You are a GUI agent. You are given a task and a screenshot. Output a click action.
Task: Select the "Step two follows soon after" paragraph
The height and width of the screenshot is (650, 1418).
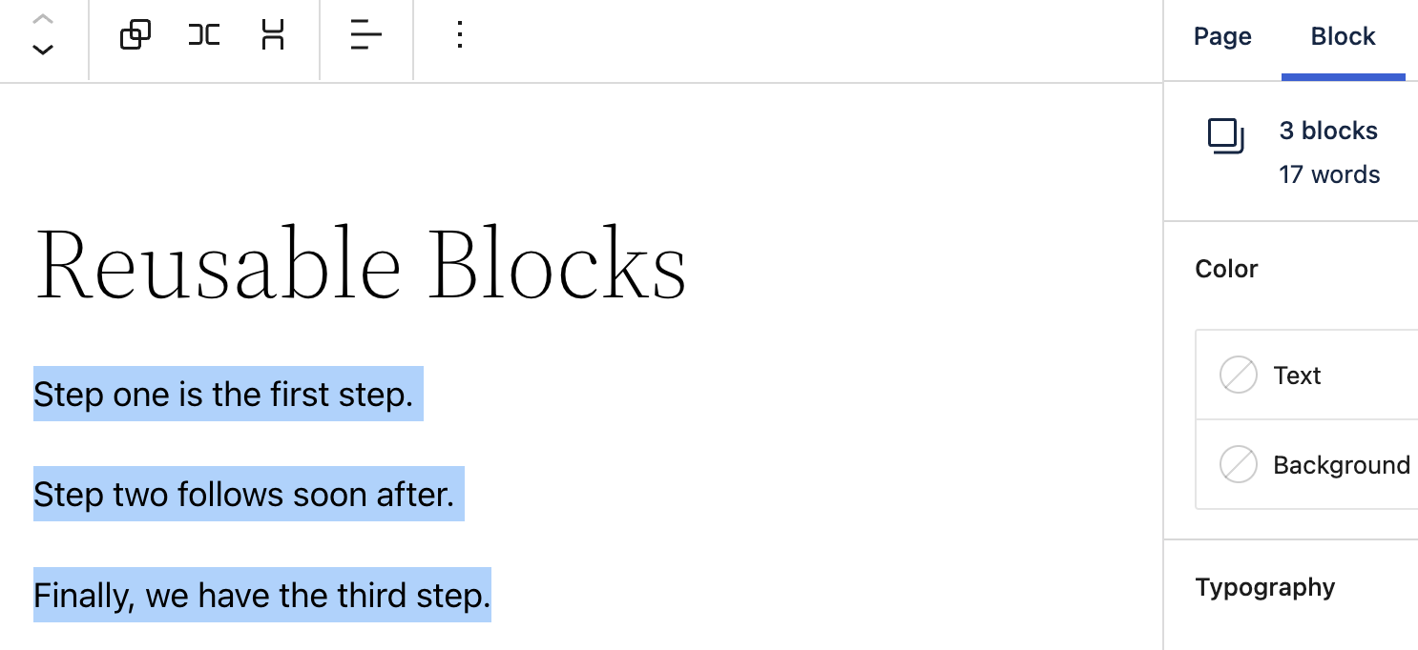(x=244, y=494)
